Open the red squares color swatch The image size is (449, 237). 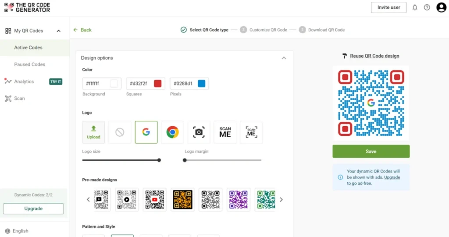[158, 83]
